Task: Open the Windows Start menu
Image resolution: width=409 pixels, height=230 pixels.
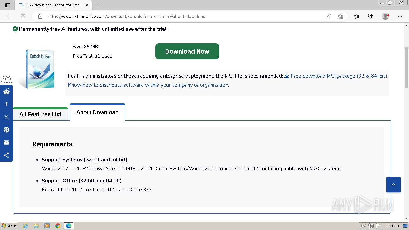Action: click(9, 226)
